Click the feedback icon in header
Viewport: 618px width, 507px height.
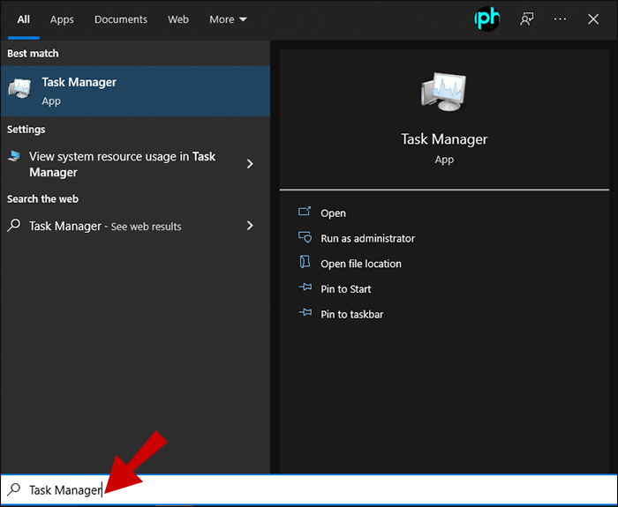(527, 19)
